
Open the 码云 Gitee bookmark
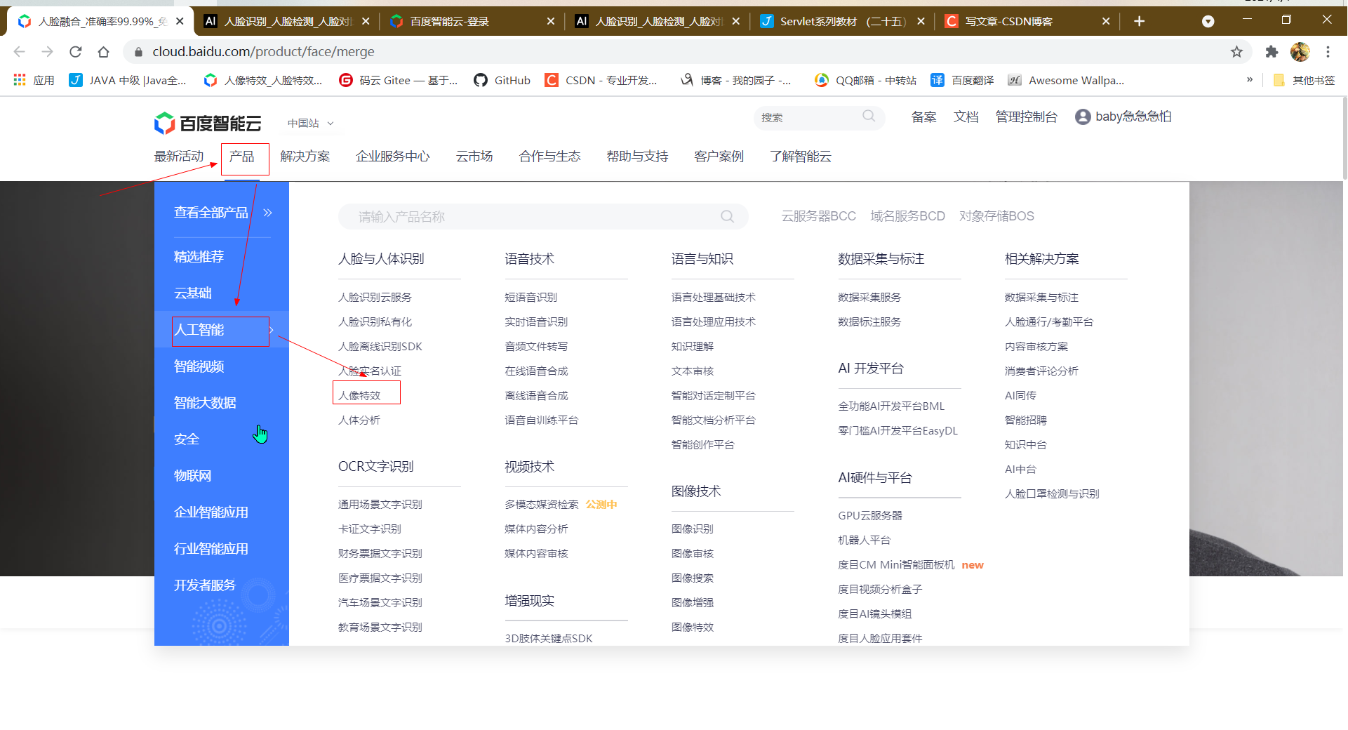coord(398,80)
